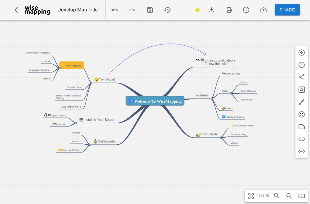Select the Try it Now! topic
The image size is (310, 204).
[x=104, y=80]
